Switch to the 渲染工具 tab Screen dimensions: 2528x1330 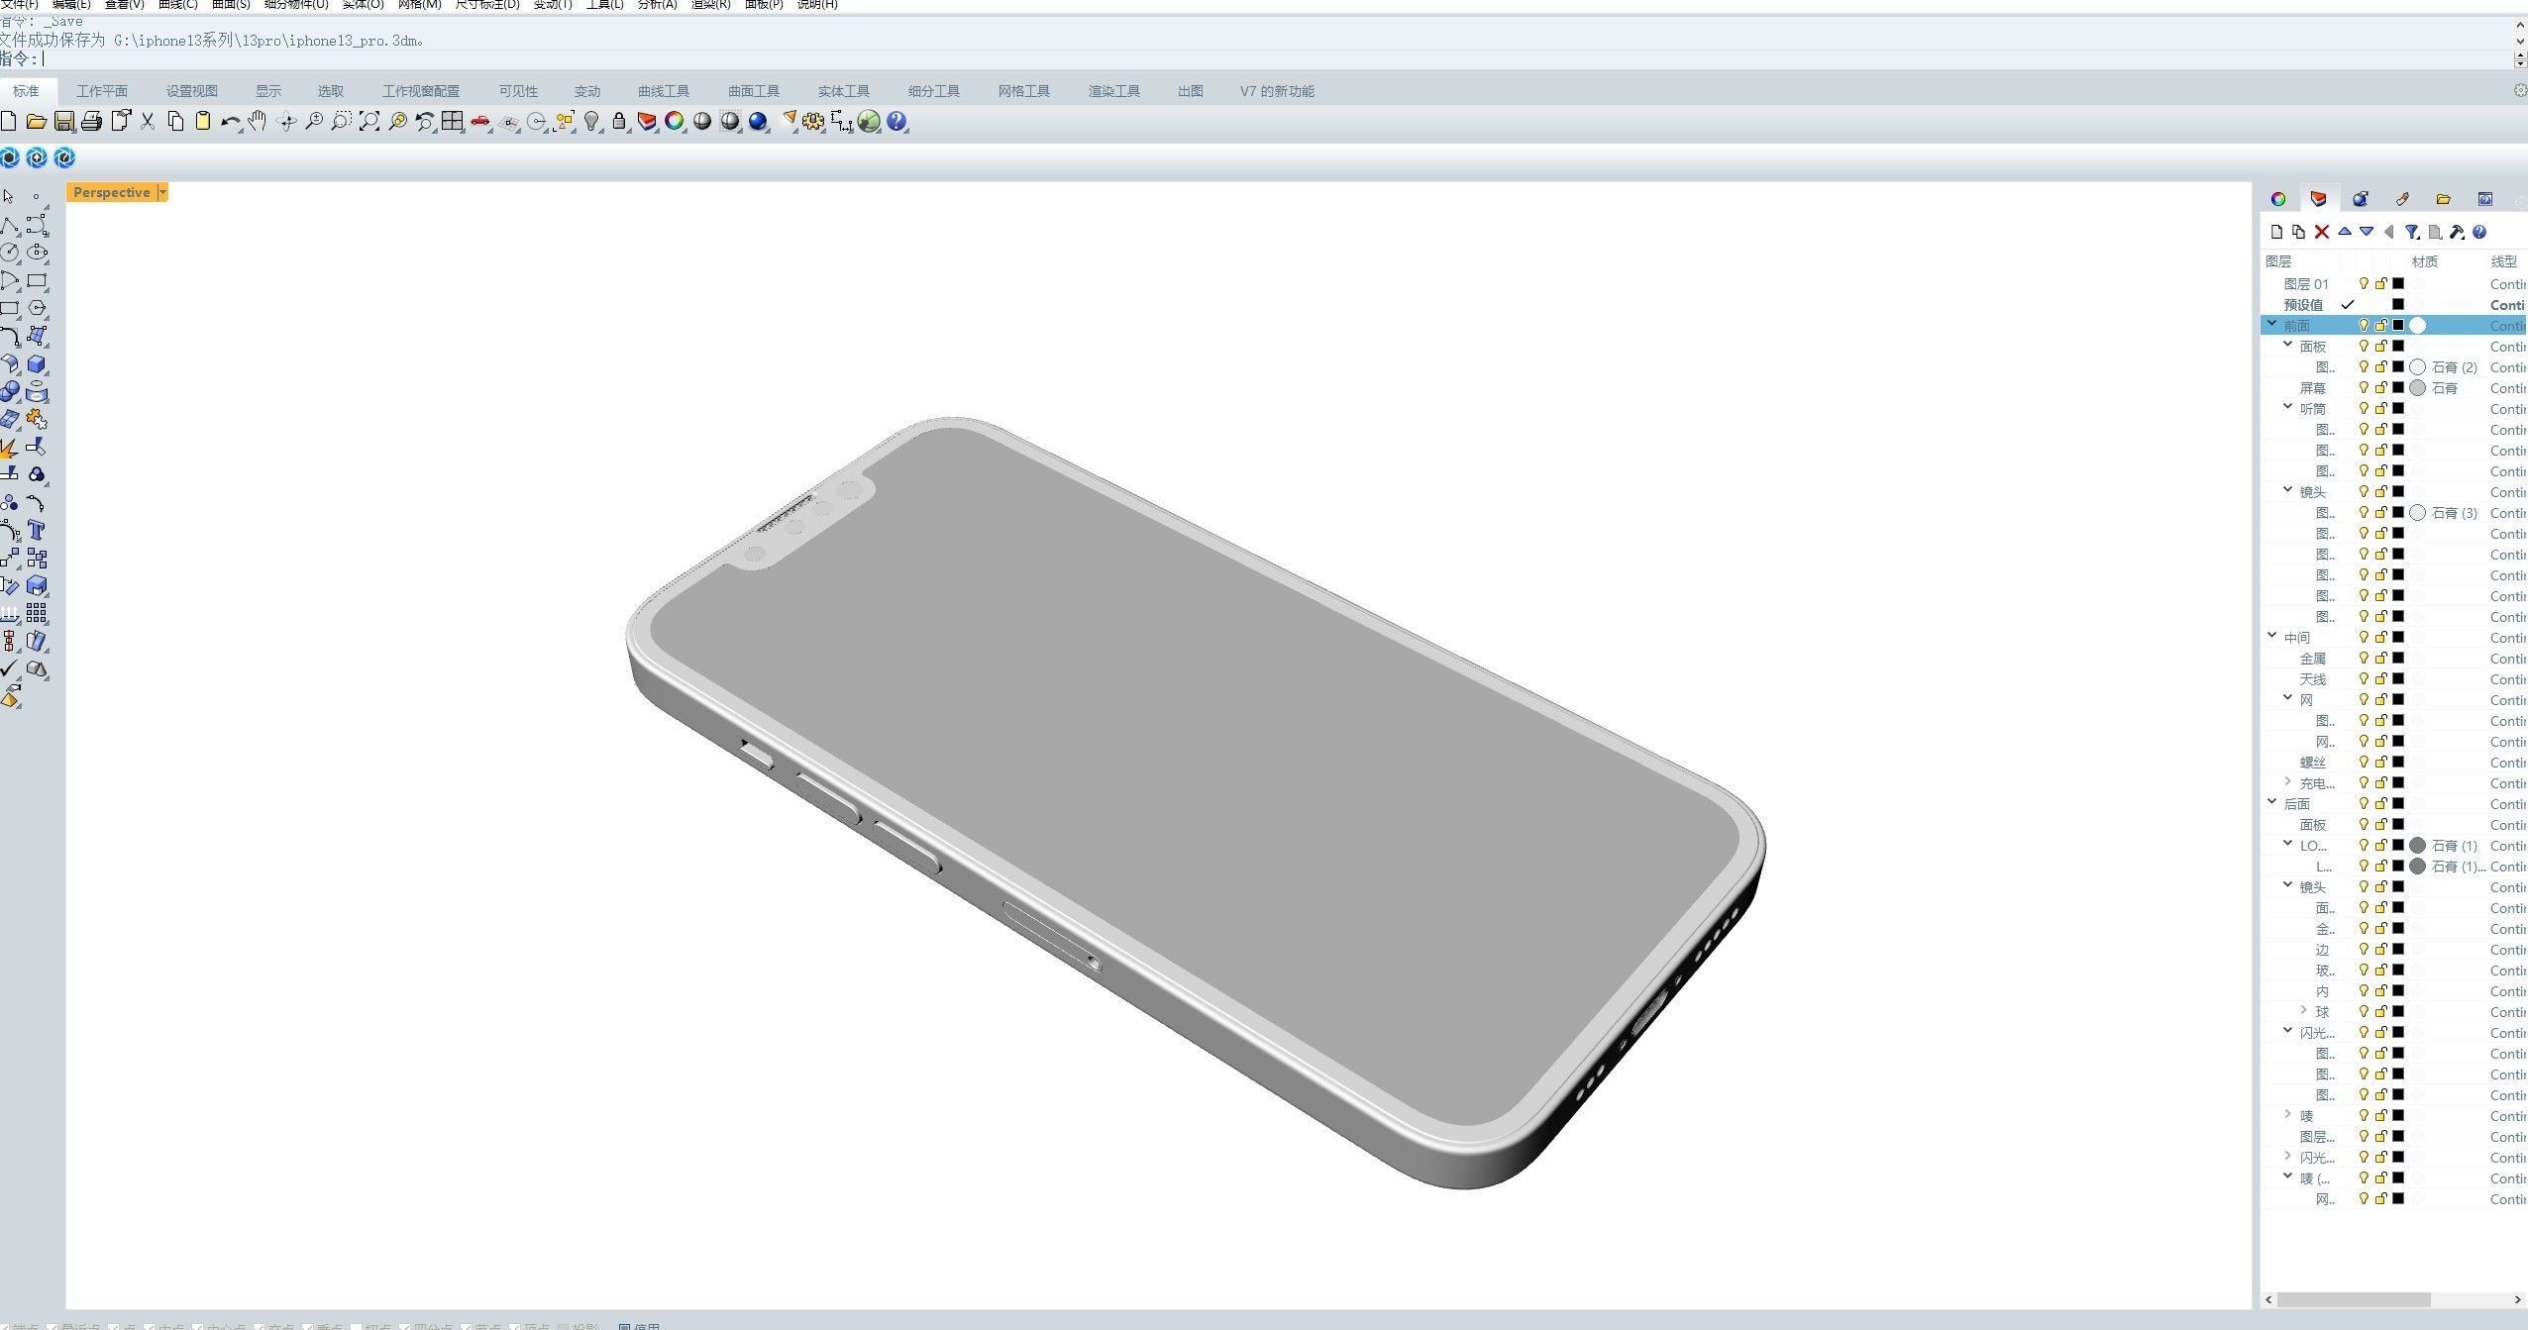[x=1113, y=91]
